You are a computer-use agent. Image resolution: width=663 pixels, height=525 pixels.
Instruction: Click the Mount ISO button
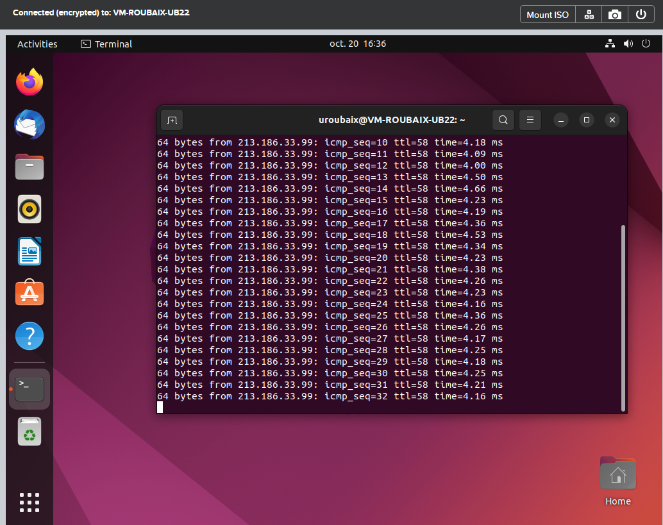pyautogui.click(x=547, y=15)
